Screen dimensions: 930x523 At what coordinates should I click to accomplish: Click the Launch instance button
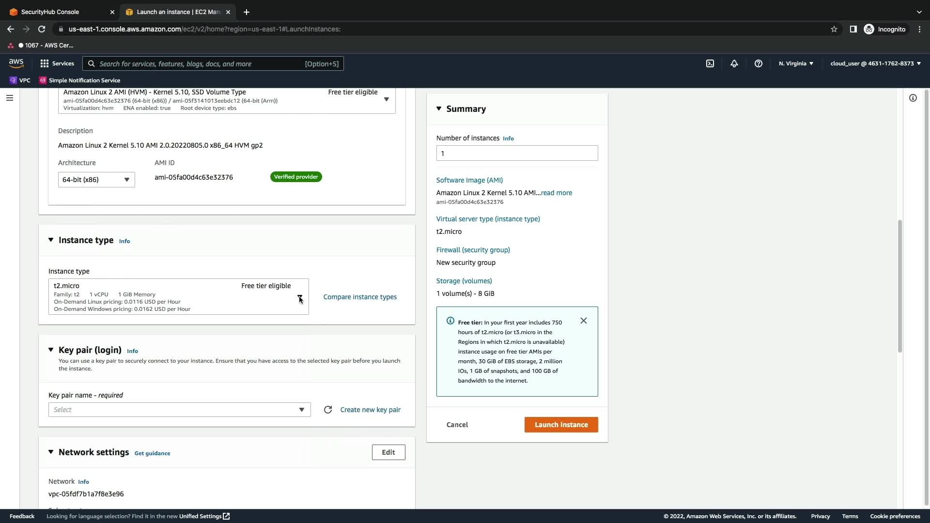pyautogui.click(x=561, y=425)
